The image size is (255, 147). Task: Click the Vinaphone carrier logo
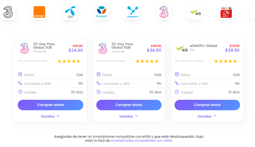[x=132, y=12]
